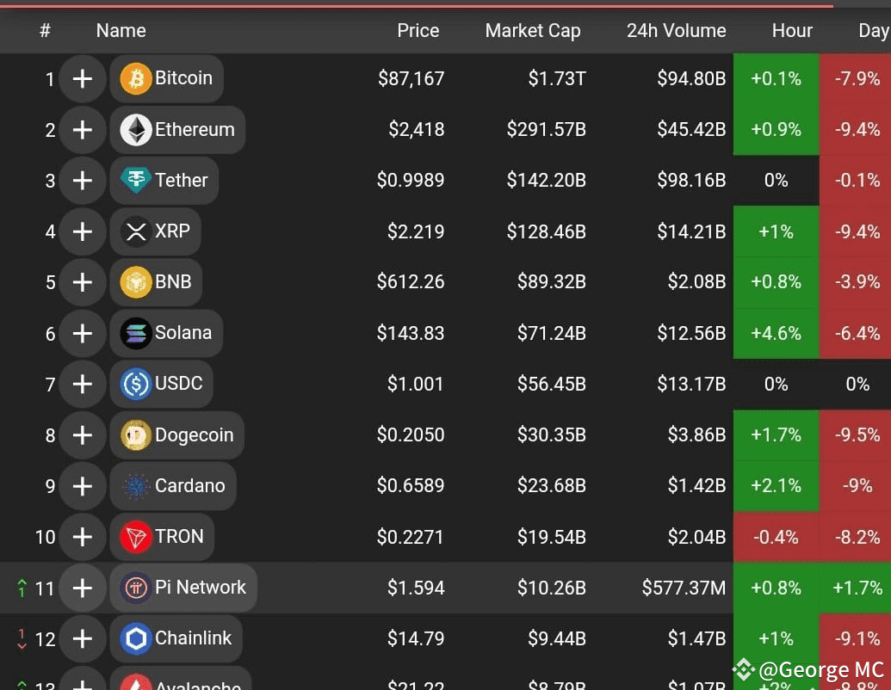Click the rank up arrow beside Pi Network
This screenshot has width=891, height=690.
pos(22,588)
